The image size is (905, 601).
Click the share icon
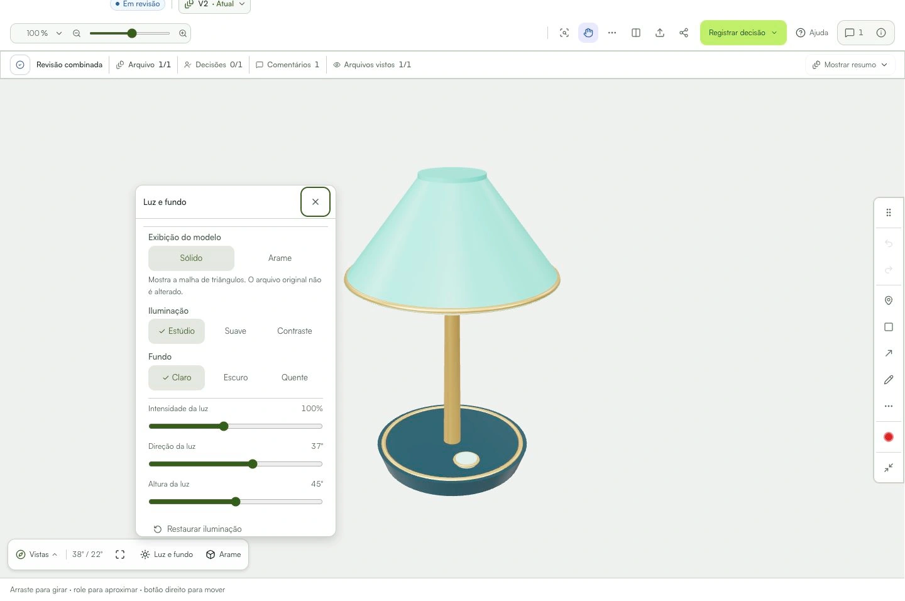click(684, 33)
